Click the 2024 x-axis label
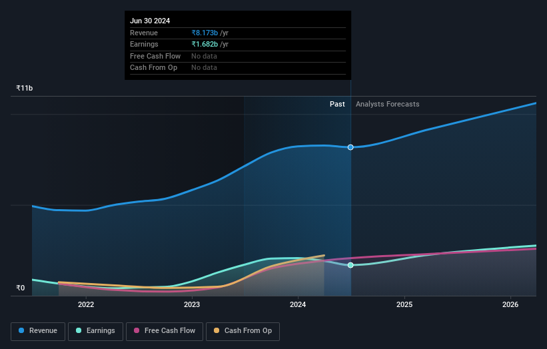The height and width of the screenshot is (349, 547). (x=298, y=304)
